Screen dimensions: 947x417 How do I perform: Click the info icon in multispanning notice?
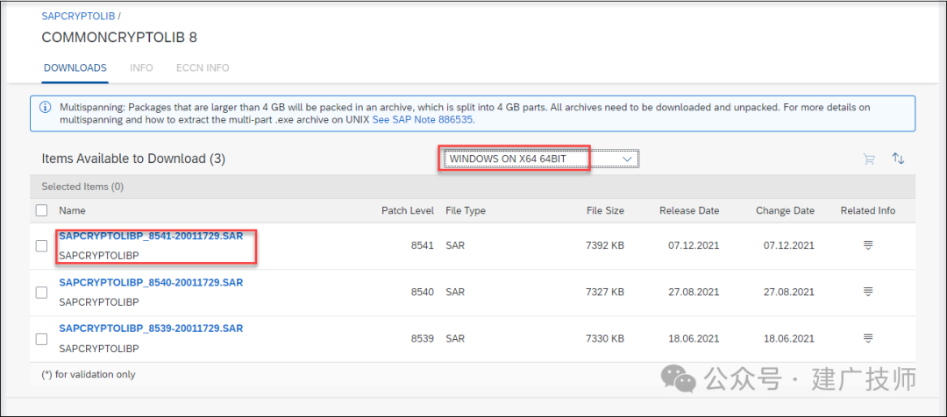coord(46,108)
